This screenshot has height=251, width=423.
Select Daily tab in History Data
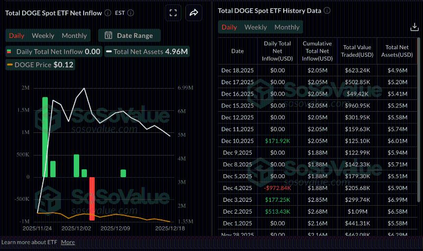point(229,27)
